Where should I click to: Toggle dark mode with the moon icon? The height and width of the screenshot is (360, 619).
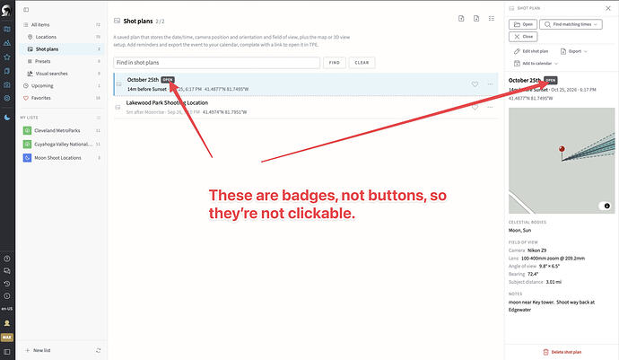7,118
